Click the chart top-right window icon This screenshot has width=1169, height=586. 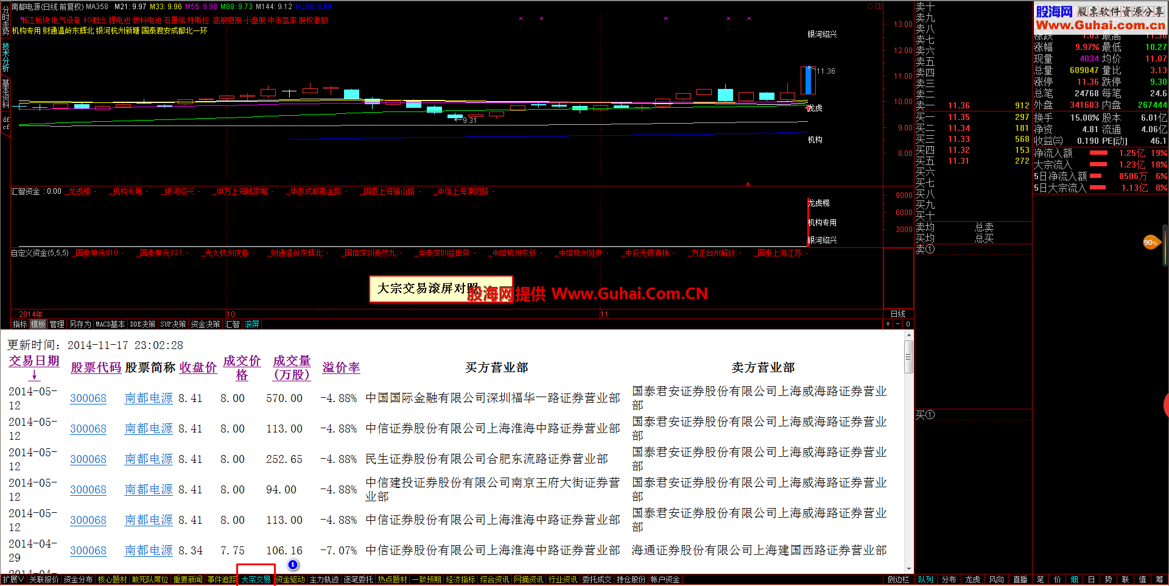879,6
